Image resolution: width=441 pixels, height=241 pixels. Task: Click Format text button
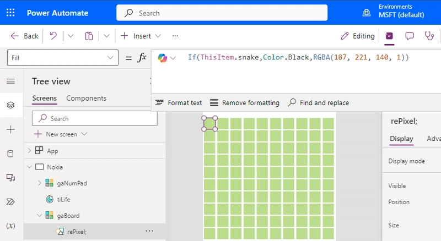pyautogui.click(x=179, y=103)
